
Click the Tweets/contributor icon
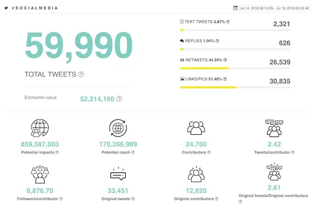tap(274, 128)
